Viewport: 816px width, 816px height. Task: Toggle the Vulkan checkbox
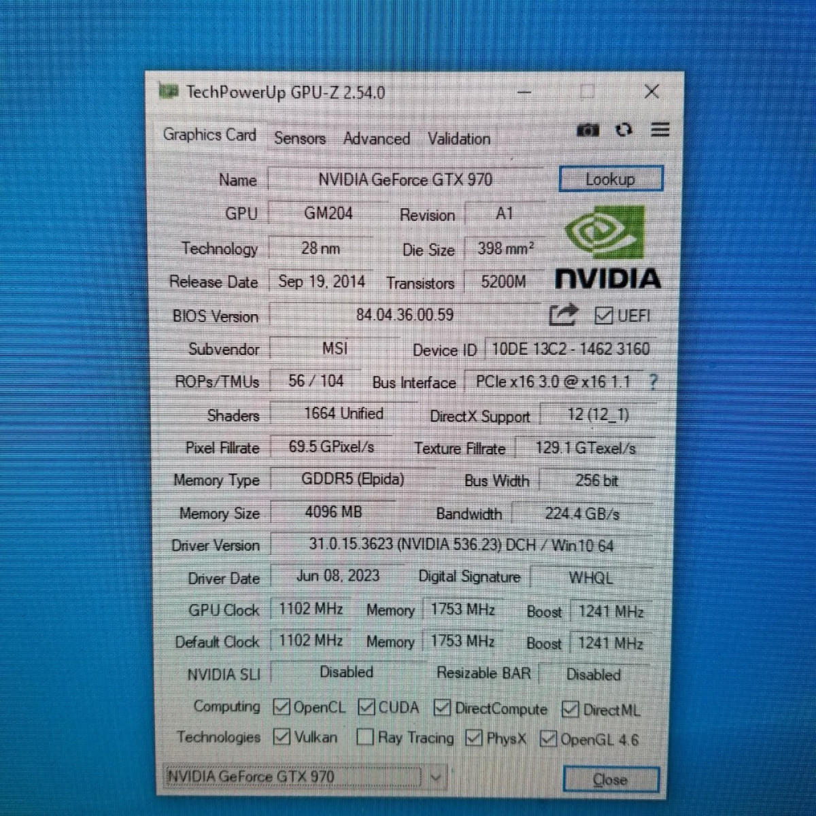tap(282, 737)
